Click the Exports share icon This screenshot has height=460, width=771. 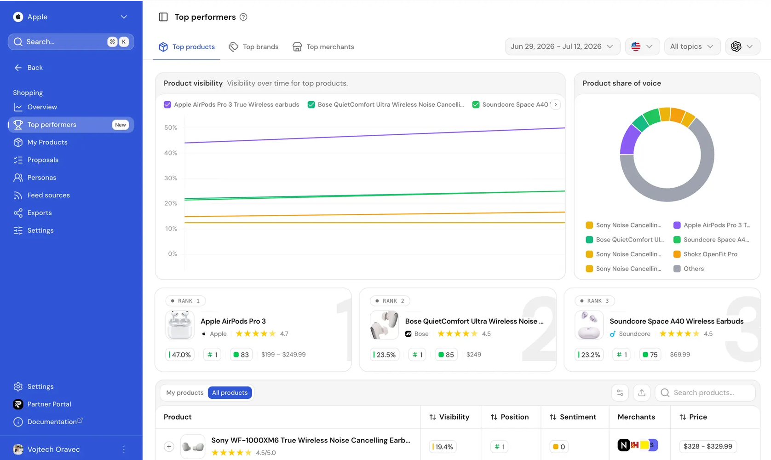tap(18, 213)
